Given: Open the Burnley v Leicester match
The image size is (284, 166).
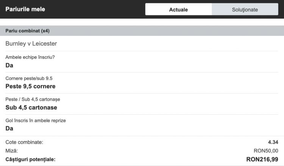Looking at the screenshot, I should point(31,44).
